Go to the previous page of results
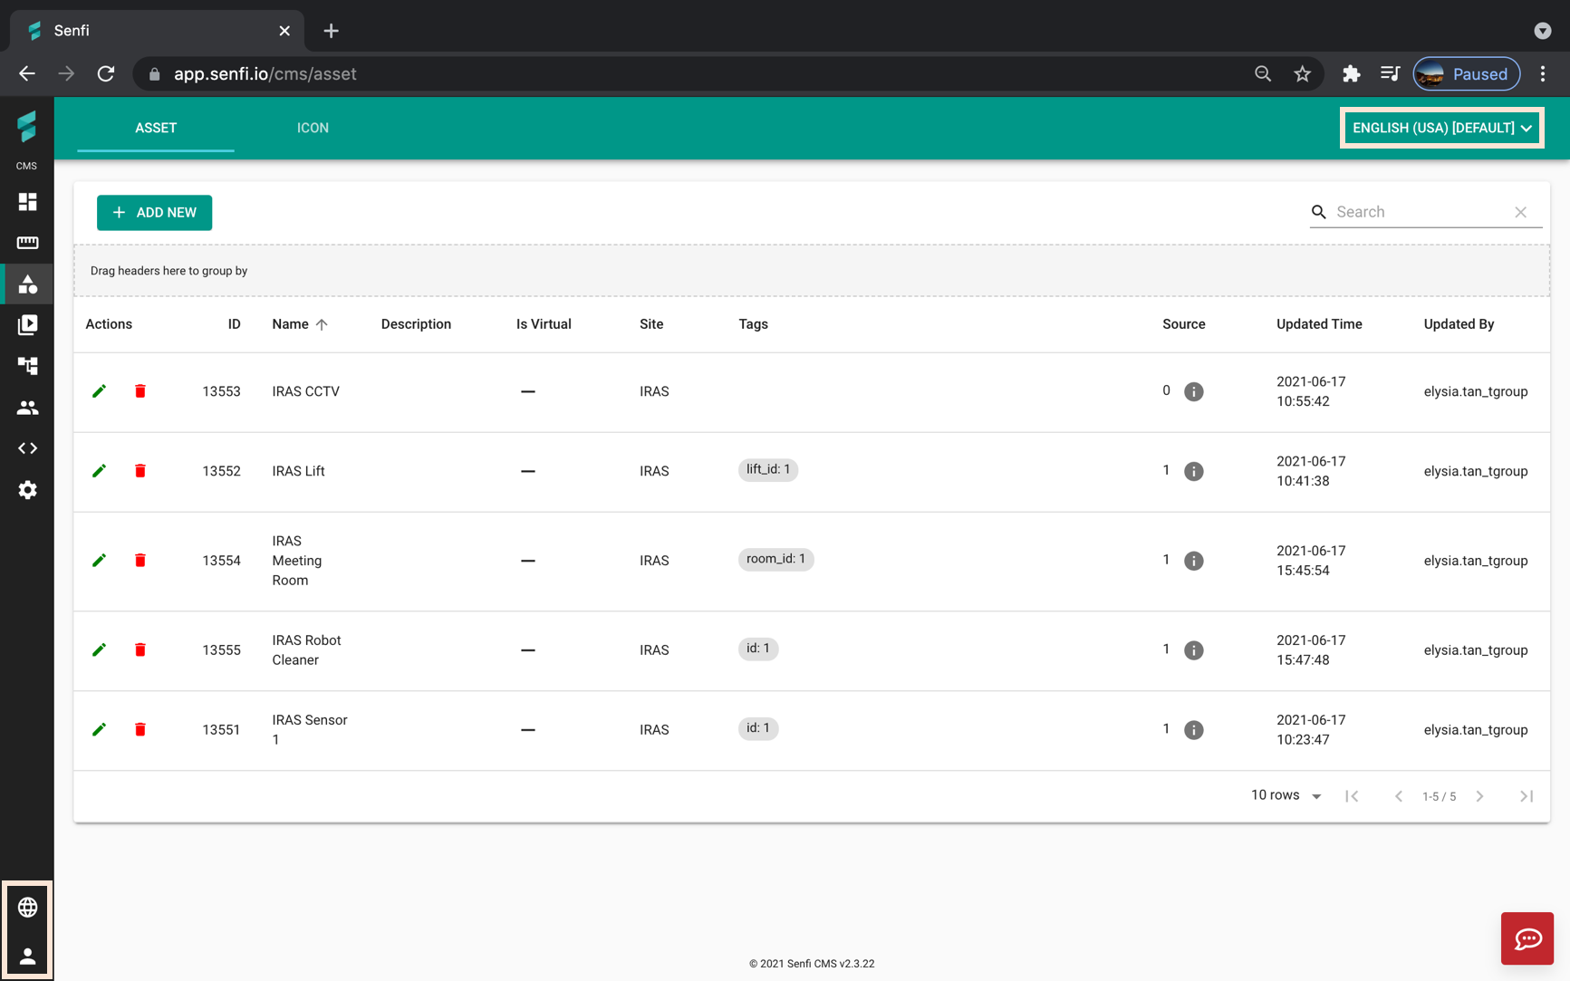Image resolution: width=1570 pixels, height=981 pixels. tap(1399, 796)
